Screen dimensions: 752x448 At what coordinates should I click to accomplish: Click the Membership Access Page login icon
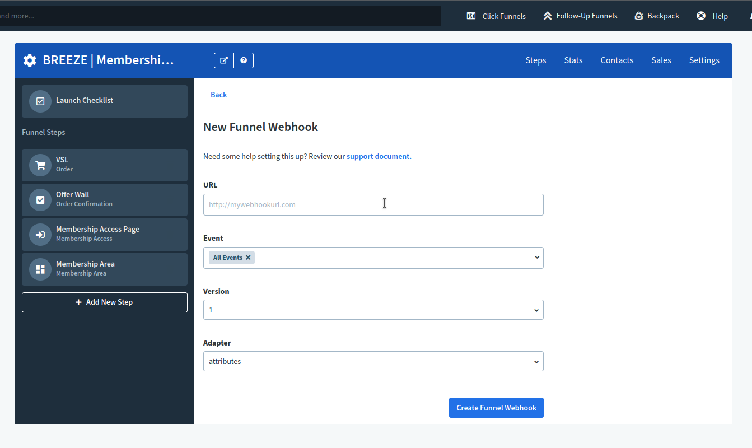tap(40, 235)
